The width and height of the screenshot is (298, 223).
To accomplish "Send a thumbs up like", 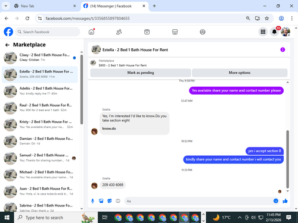I will click(285, 201).
